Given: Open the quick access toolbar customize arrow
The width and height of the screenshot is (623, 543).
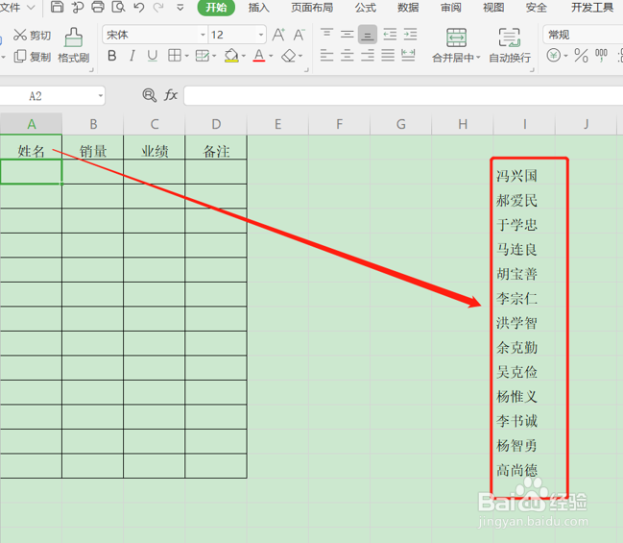Looking at the screenshot, I should click(x=180, y=8).
